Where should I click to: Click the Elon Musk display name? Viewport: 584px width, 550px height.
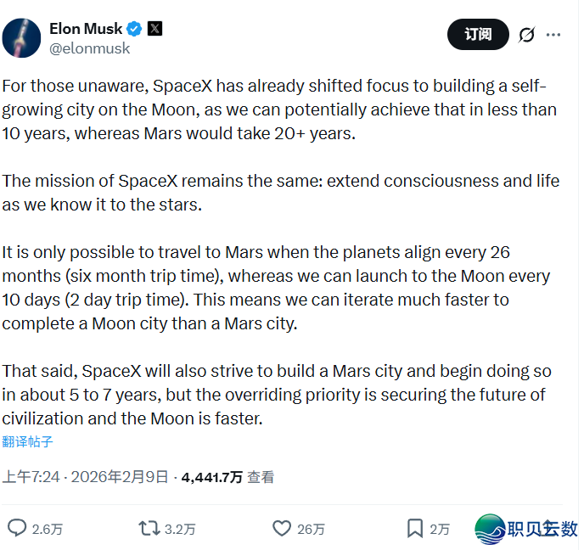pyautogui.click(x=85, y=28)
